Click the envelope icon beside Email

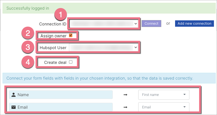[x=13, y=107]
